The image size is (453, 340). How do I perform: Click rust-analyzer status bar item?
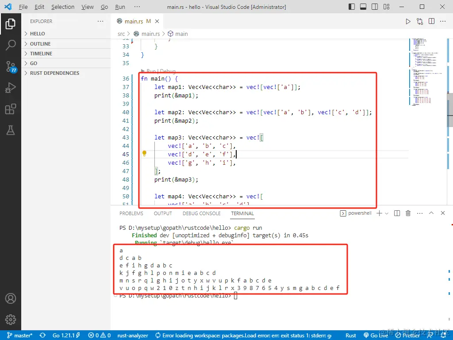click(x=133, y=336)
